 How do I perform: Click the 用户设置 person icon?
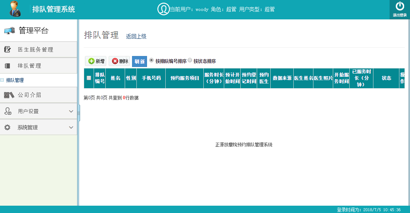point(7,111)
